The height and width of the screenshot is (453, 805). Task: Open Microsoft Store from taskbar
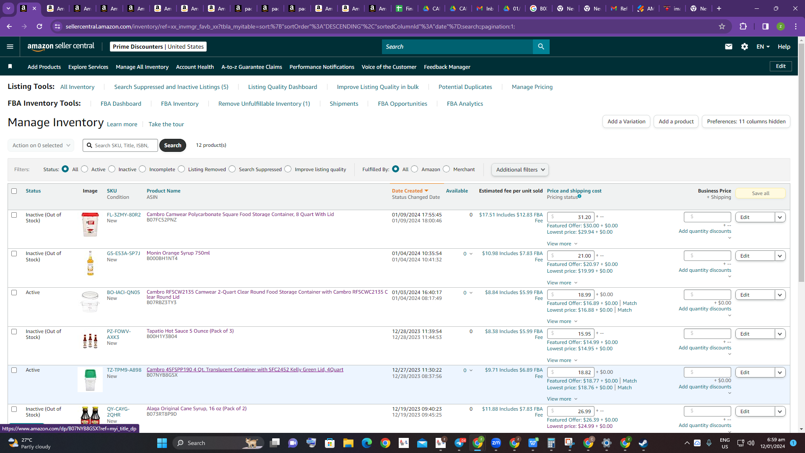330,443
